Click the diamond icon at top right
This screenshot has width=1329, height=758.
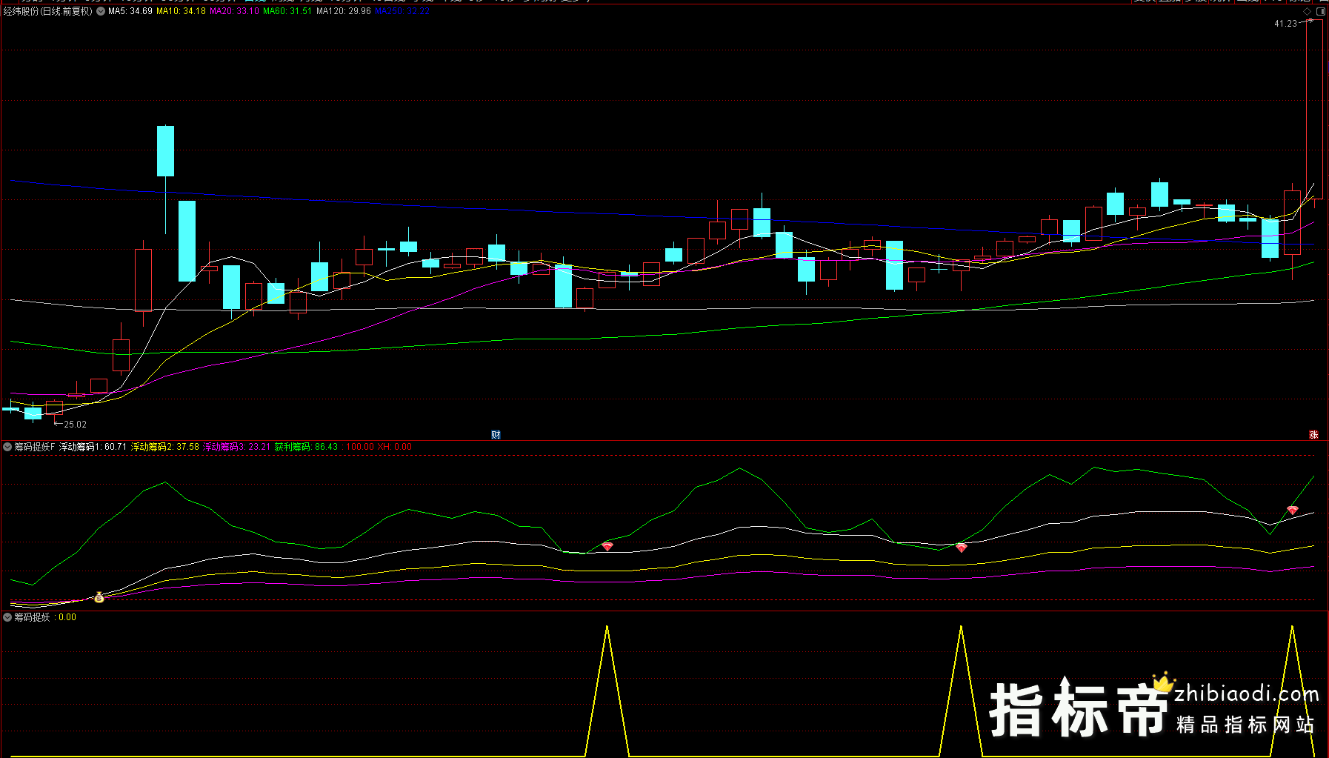coord(1308,11)
